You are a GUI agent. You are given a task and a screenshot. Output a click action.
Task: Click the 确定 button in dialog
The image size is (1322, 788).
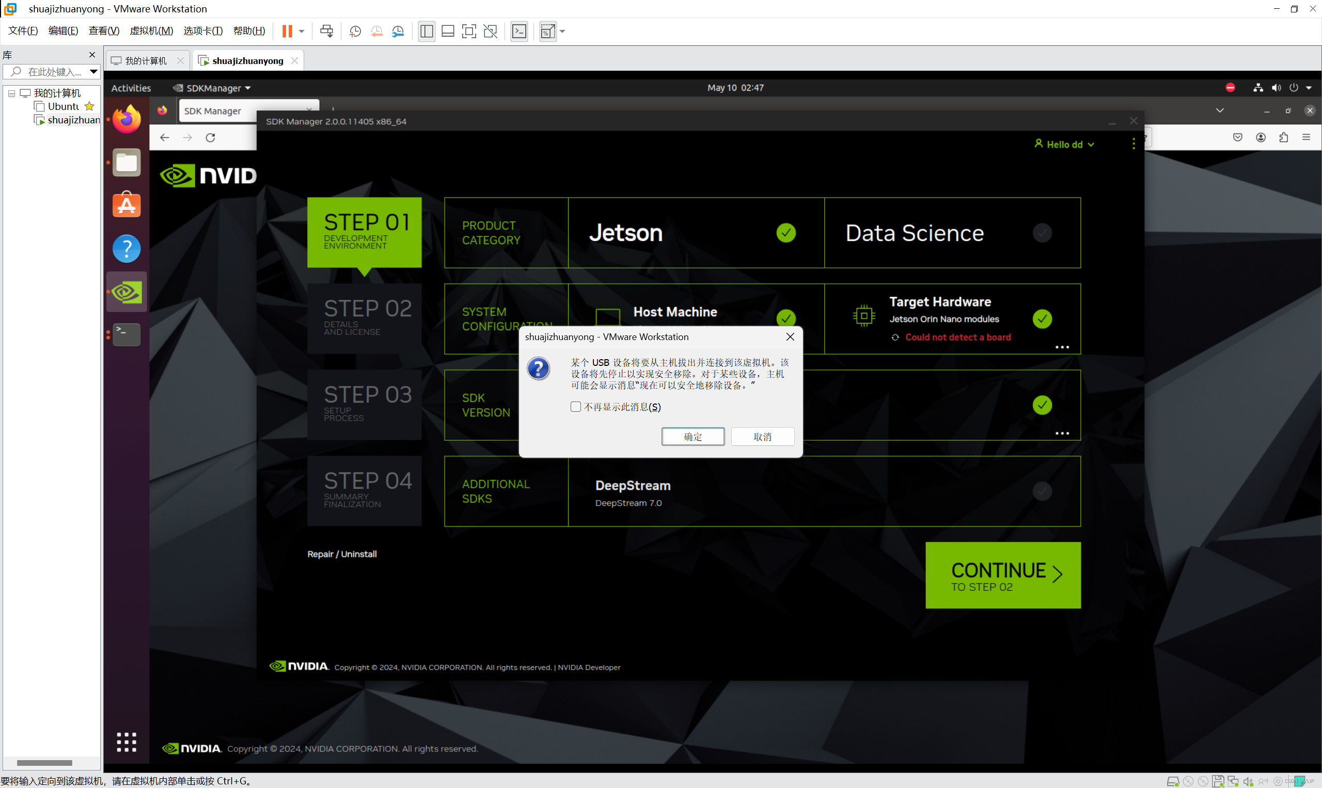[693, 437]
